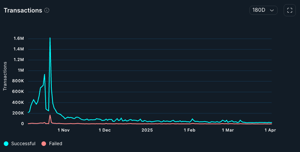Open the 180D time range dropdown
This screenshot has width=300, height=152.
(263, 10)
